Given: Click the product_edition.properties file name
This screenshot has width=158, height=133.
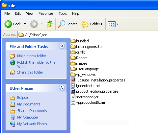Looking at the screenshot, I should 97,91.
